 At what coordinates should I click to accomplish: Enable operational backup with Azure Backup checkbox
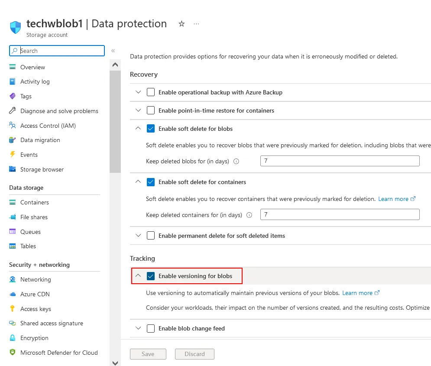[x=151, y=92]
